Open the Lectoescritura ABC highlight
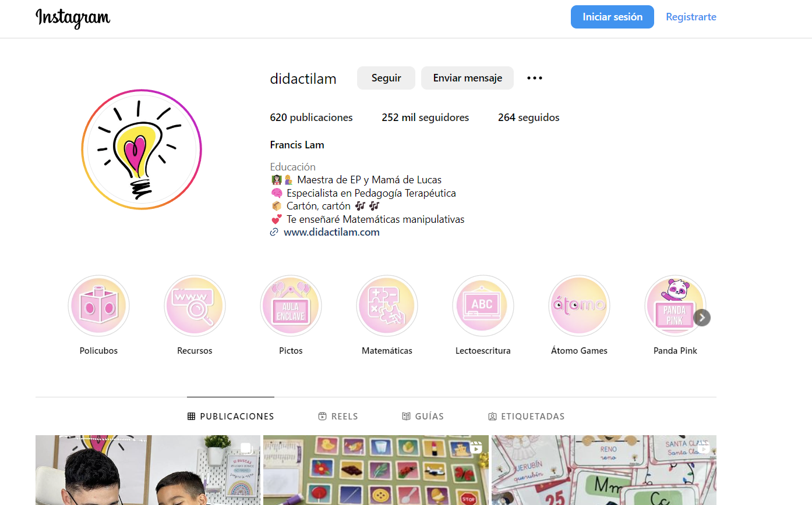 483,306
